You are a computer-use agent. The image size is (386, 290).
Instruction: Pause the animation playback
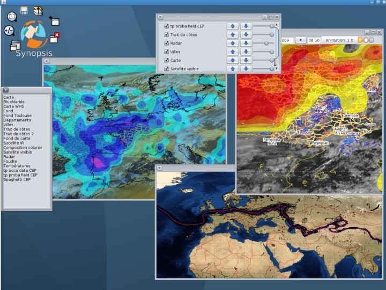(372, 40)
